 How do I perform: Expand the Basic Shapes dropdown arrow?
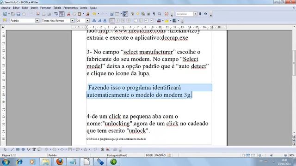pyautogui.click(x=50, y=149)
